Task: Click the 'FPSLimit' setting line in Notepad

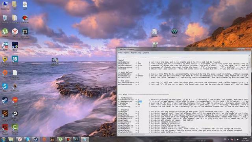Action: point(183,105)
